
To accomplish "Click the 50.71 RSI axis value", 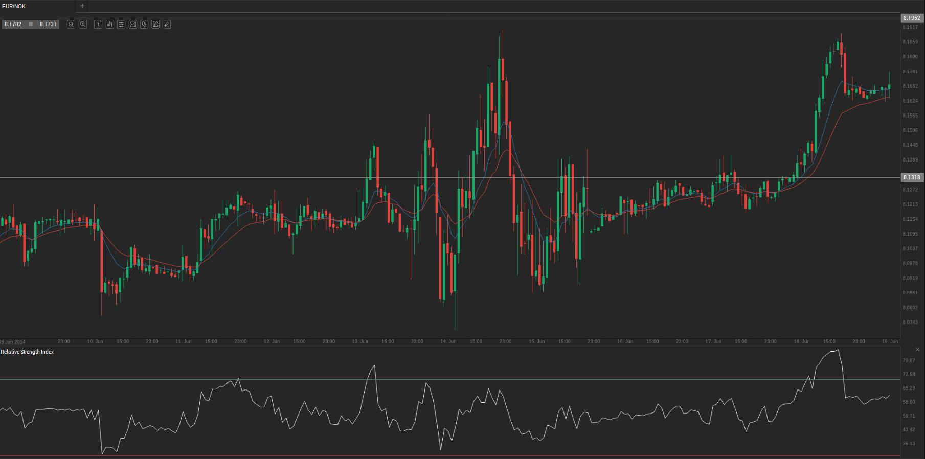I will click(x=909, y=416).
